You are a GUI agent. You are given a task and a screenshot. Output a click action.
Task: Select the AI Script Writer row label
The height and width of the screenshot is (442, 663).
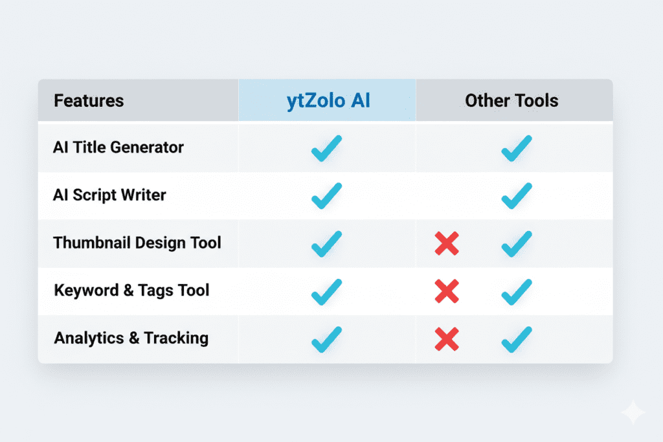[x=109, y=195]
